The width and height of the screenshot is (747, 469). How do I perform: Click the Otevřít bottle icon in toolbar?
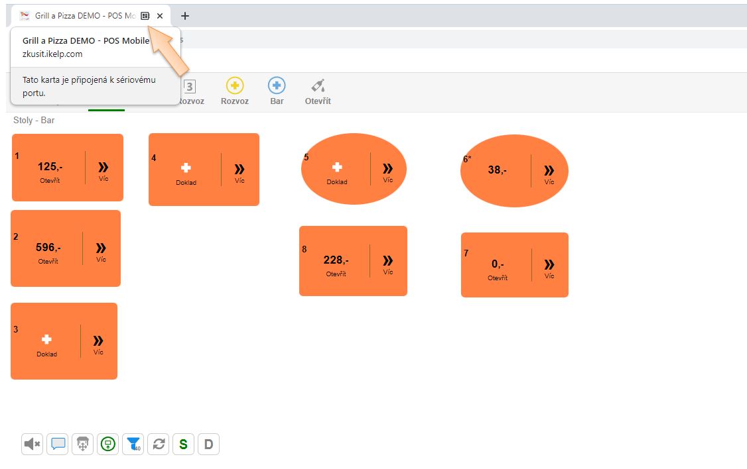[x=318, y=86]
